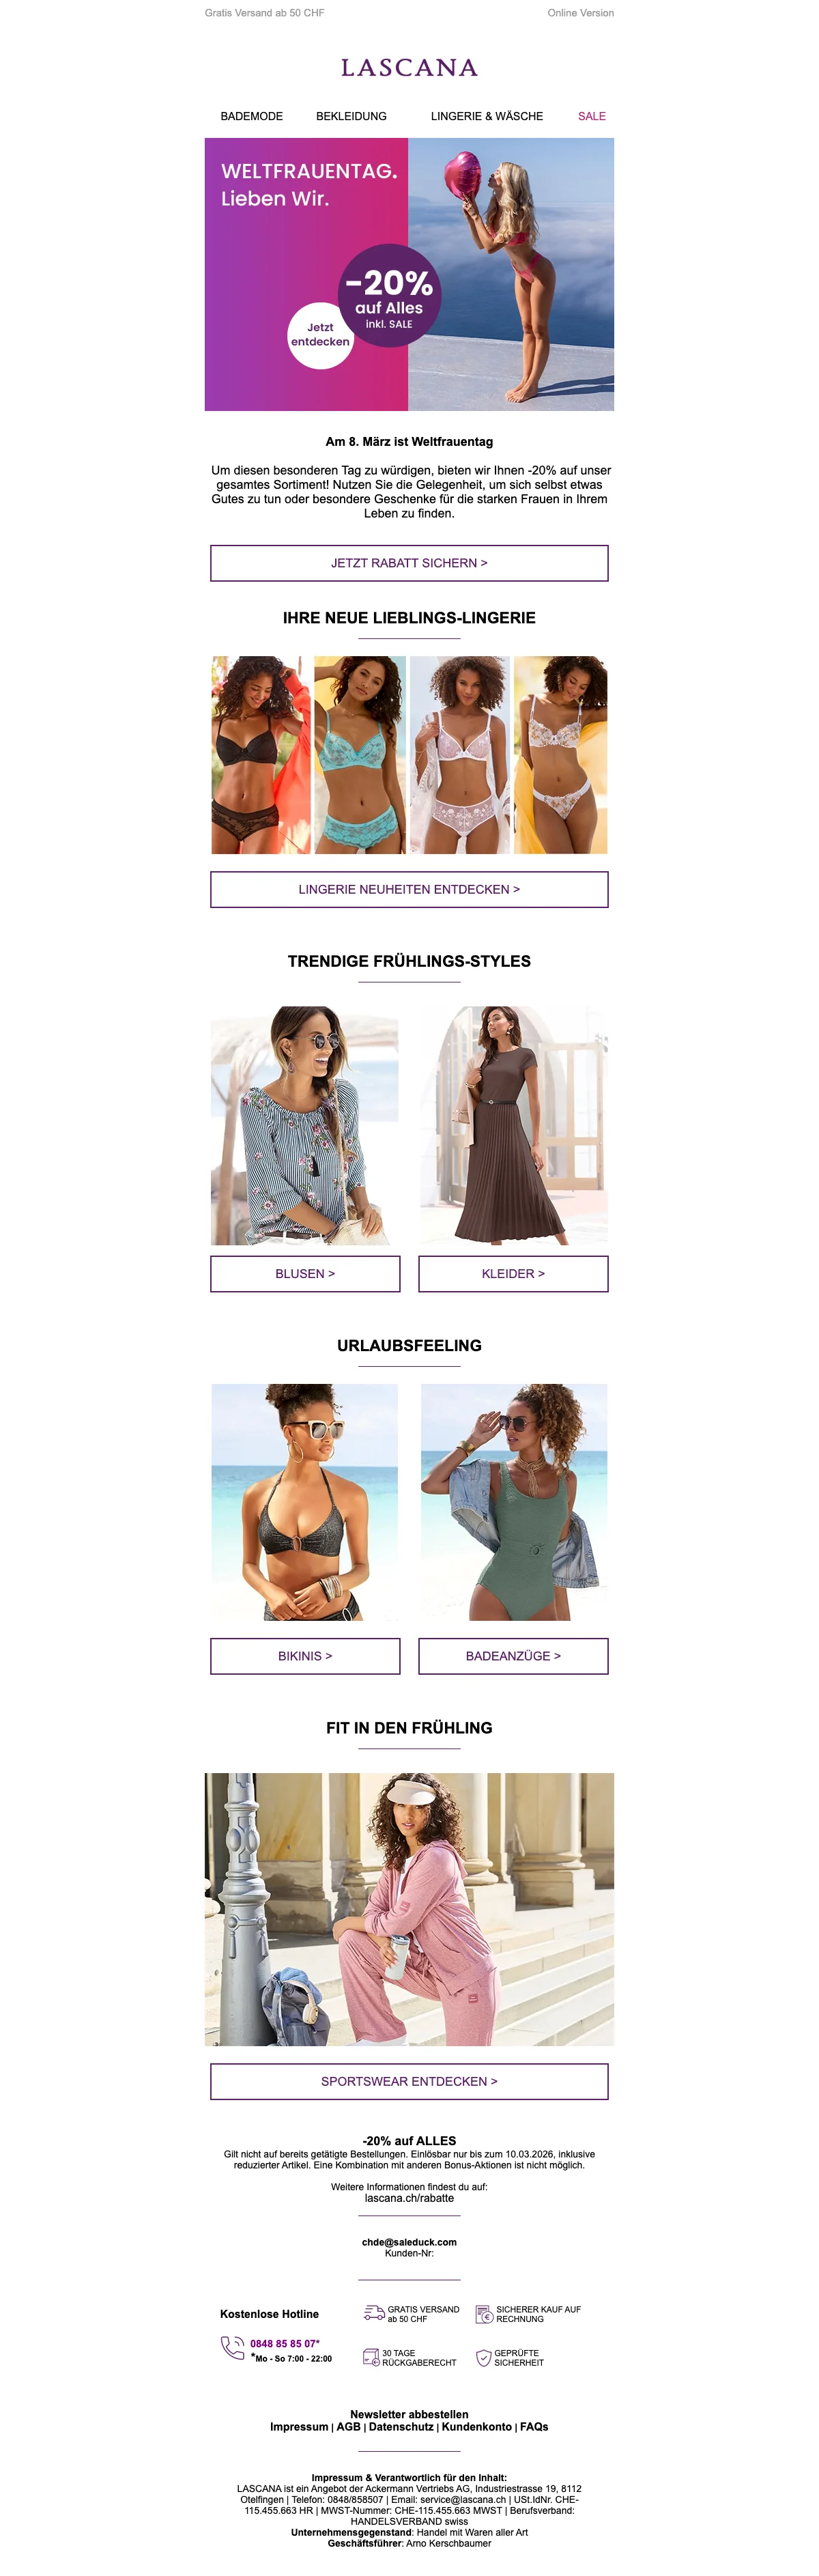Click the BLUSEN button
Image resolution: width=819 pixels, height=2576 pixels.
click(x=305, y=1273)
